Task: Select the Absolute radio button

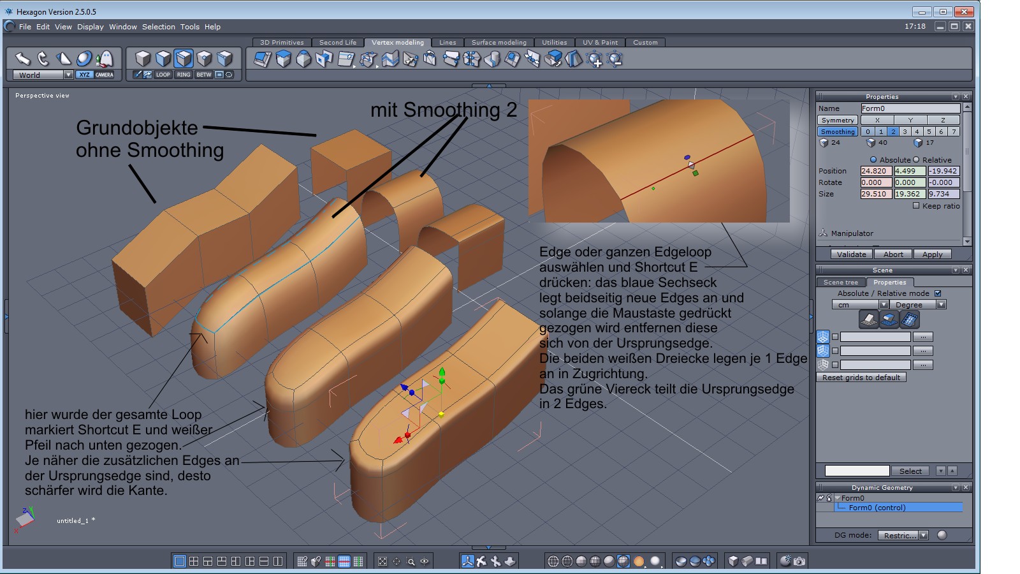Action: point(873,159)
